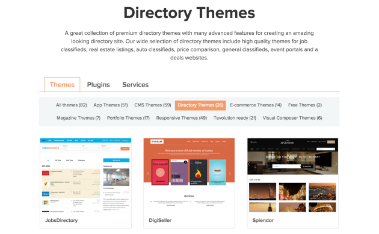Click the Directory Themes page heading
Screen dimensions: 379x234
coord(189,13)
